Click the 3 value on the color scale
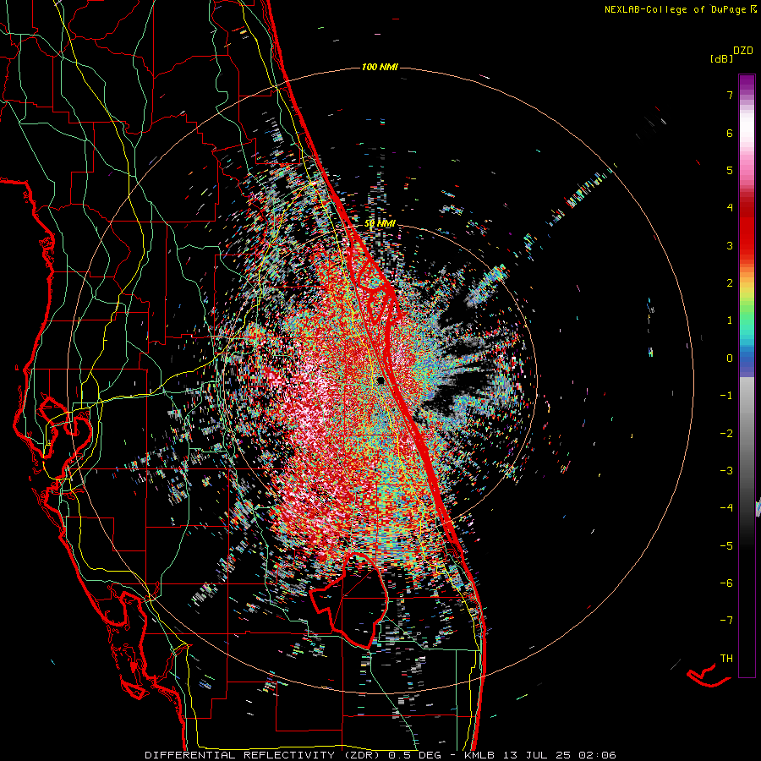 point(730,245)
